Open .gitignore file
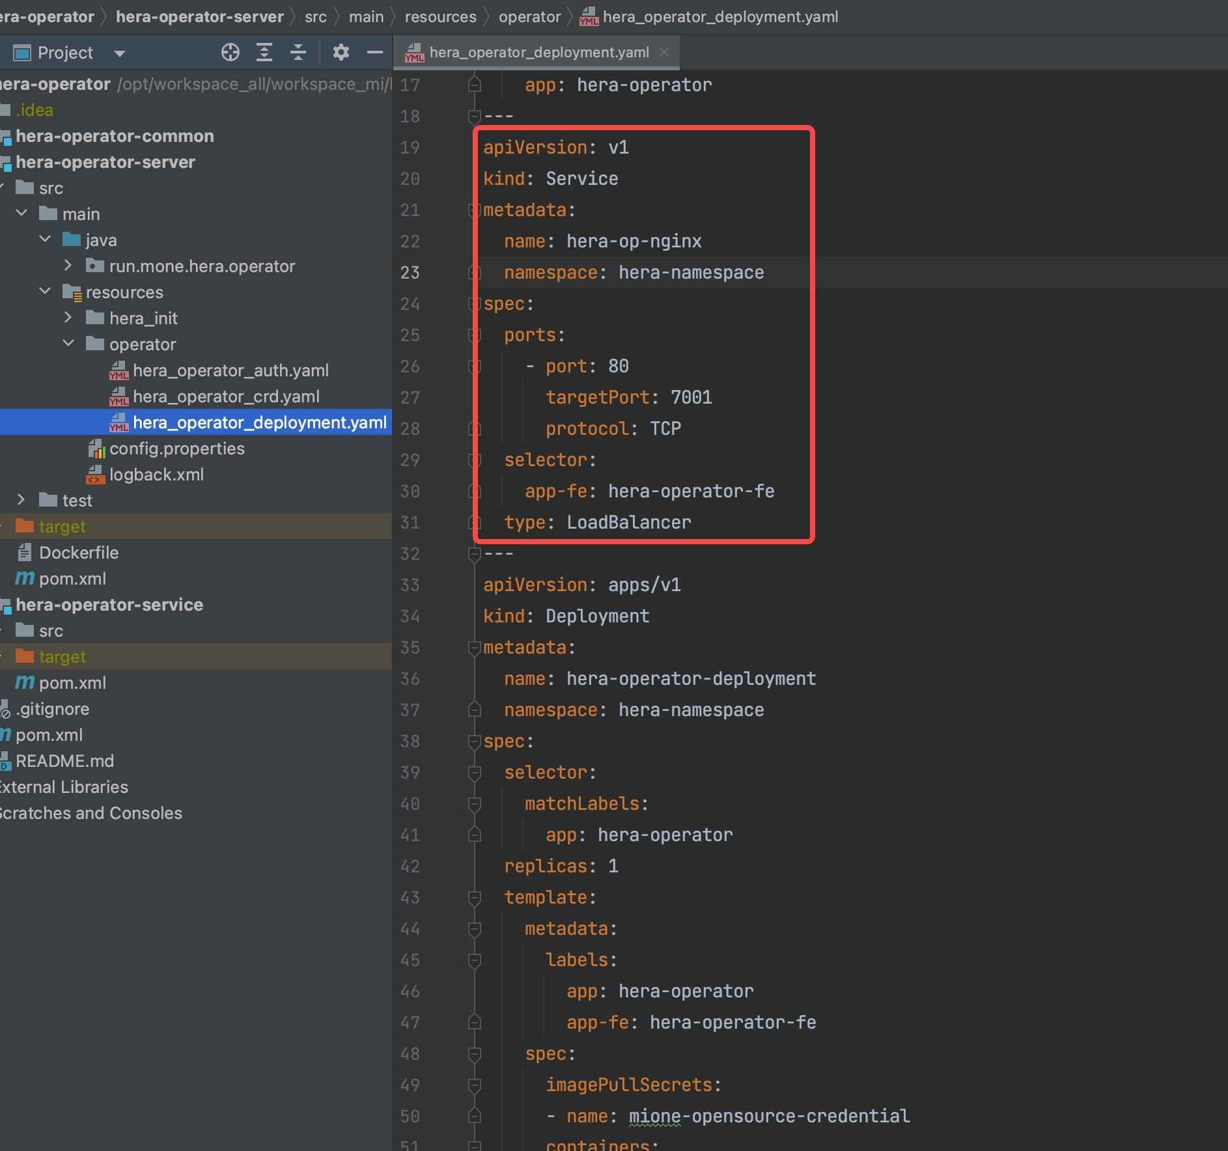Image resolution: width=1228 pixels, height=1151 pixels. click(x=53, y=709)
